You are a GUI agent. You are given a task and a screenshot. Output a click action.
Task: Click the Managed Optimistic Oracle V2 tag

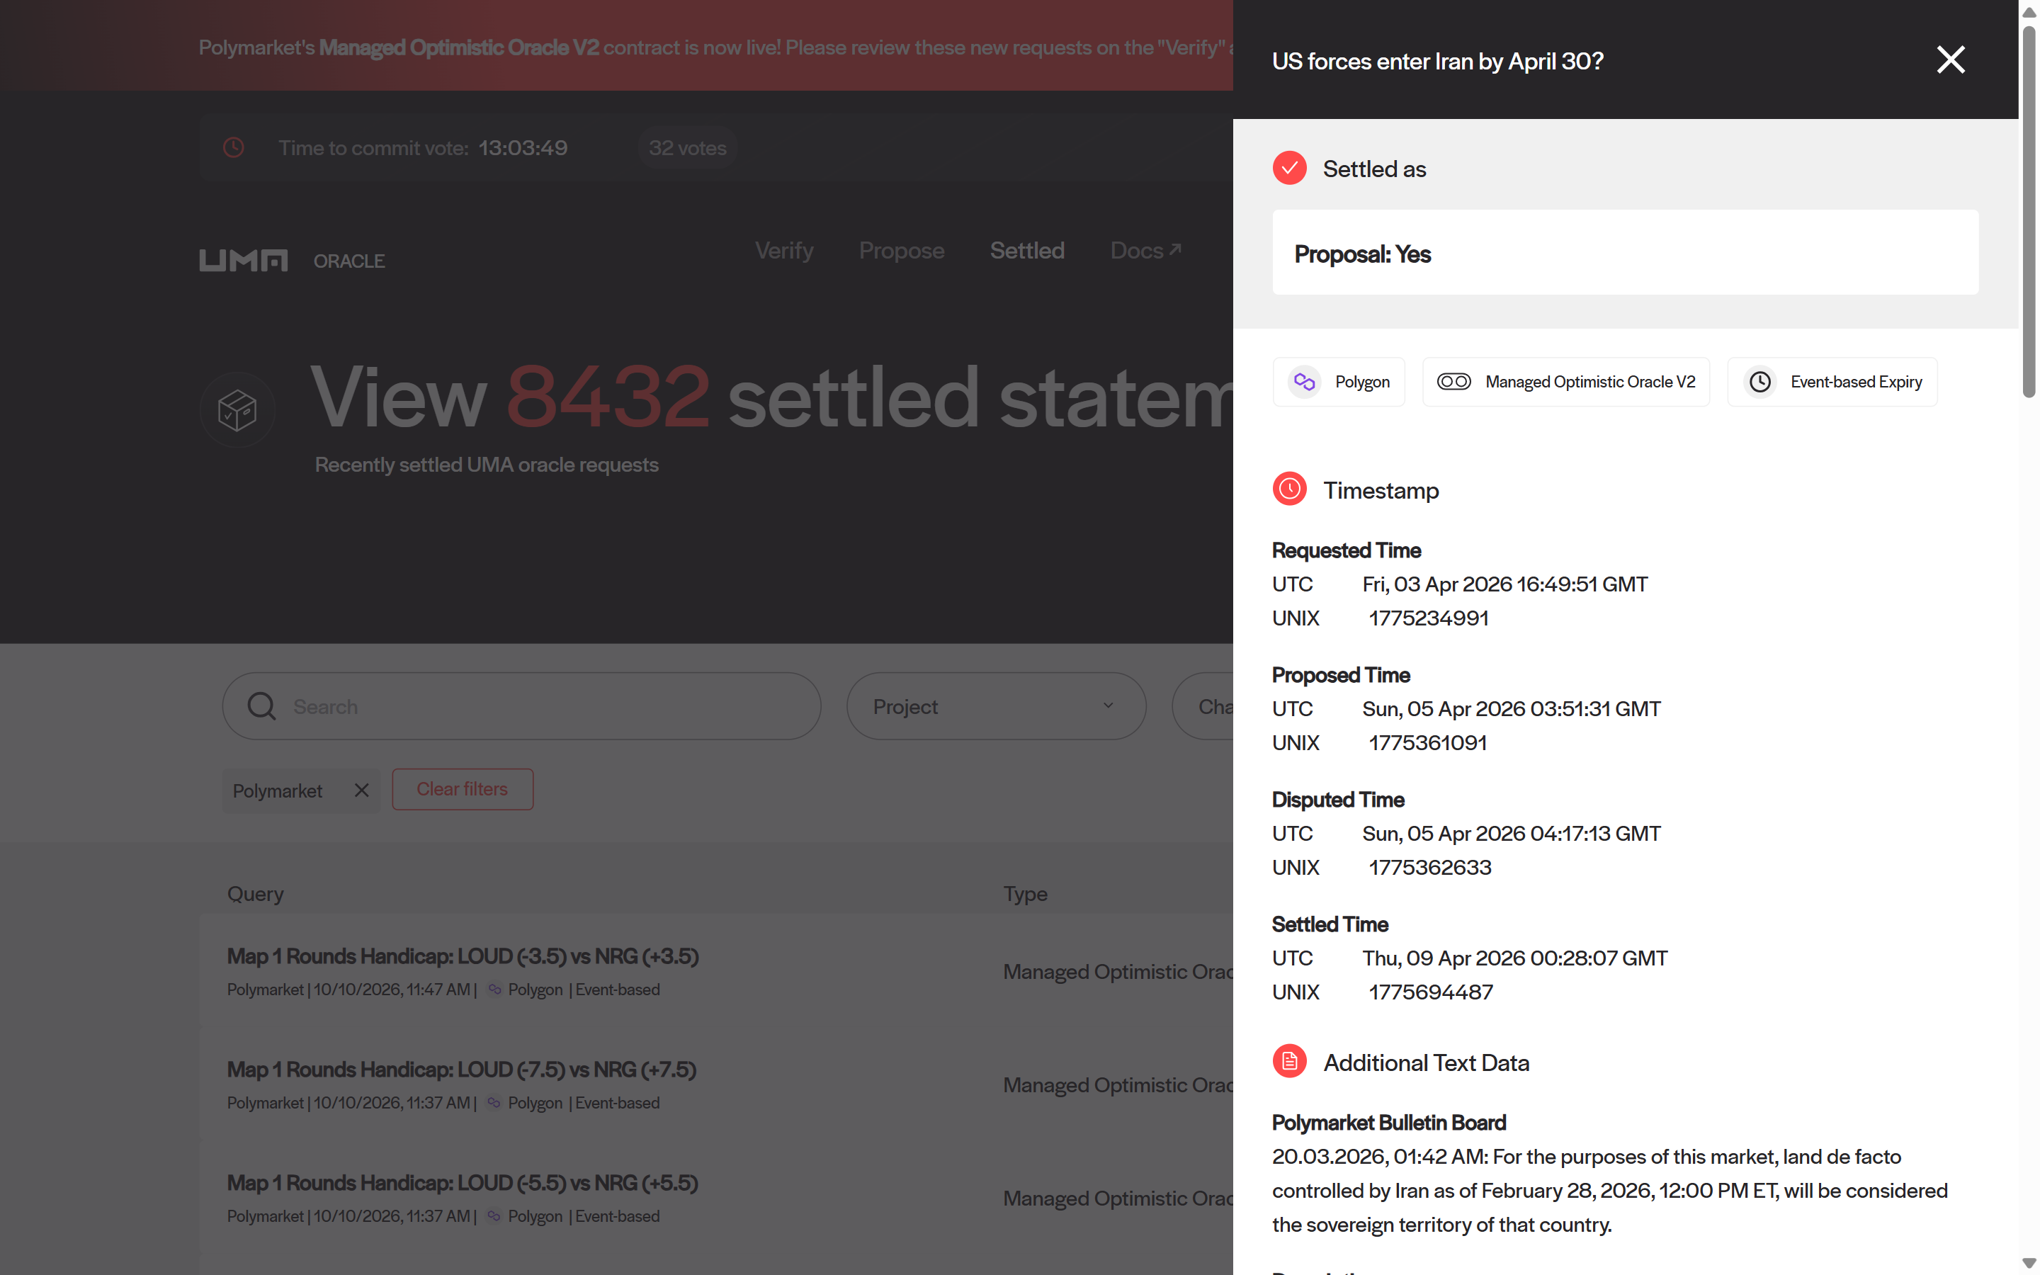[x=1565, y=382]
